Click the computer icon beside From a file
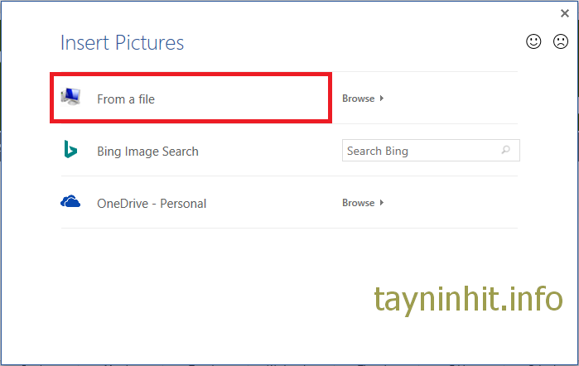Image resolution: width=579 pixels, height=366 pixels. point(71,98)
